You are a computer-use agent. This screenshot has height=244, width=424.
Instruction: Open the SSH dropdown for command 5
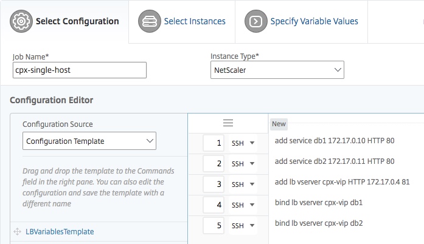[x=243, y=225]
